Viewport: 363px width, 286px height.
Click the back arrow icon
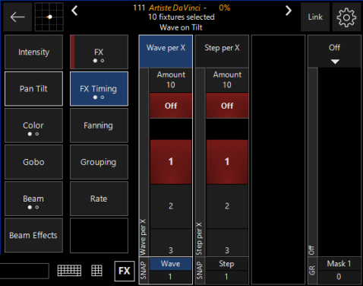tap(17, 17)
